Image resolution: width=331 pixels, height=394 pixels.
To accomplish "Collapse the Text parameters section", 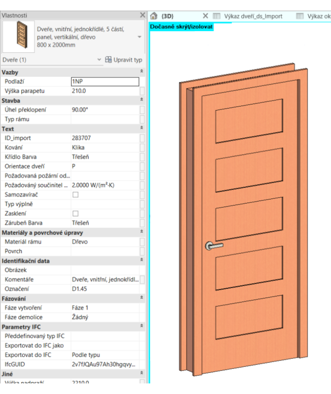I will 142,129.
